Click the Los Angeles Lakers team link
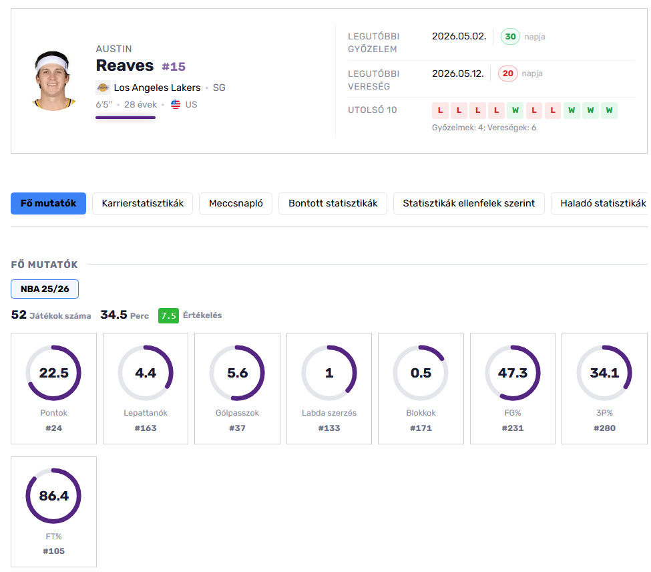This screenshot has width=651, height=572. pos(157,88)
